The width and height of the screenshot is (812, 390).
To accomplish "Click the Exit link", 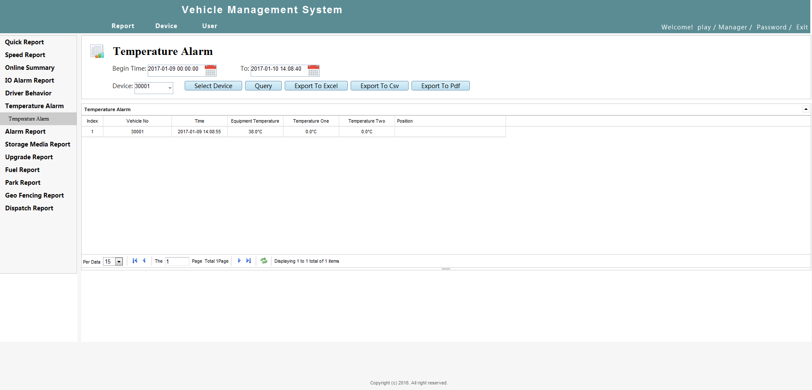I will pos(802,27).
